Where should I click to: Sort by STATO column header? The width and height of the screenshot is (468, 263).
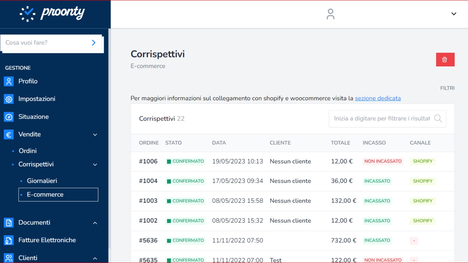[x=173, y=143]
